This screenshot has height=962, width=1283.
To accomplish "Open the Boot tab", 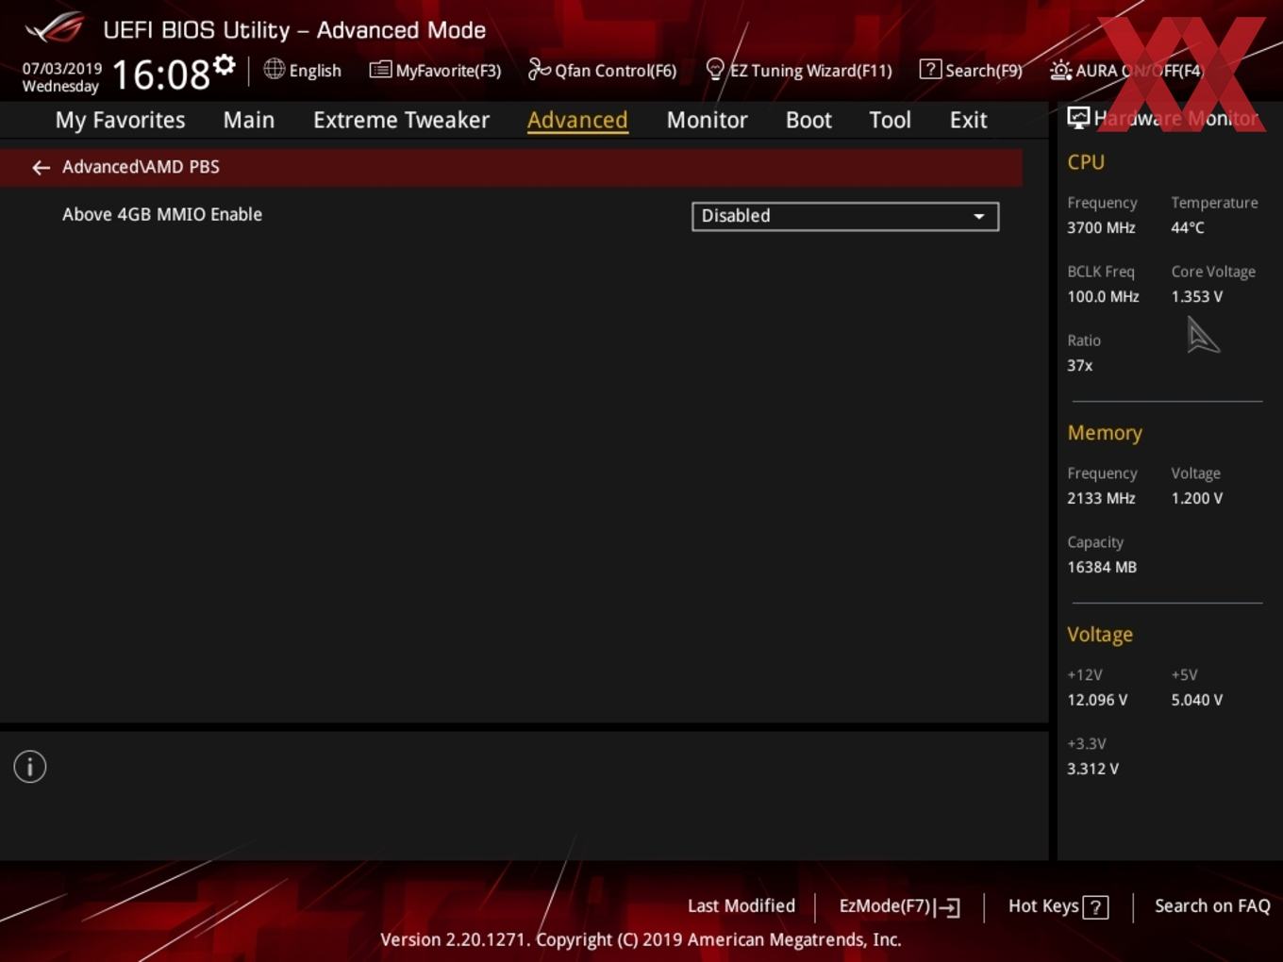I will (x=808, y=120).
